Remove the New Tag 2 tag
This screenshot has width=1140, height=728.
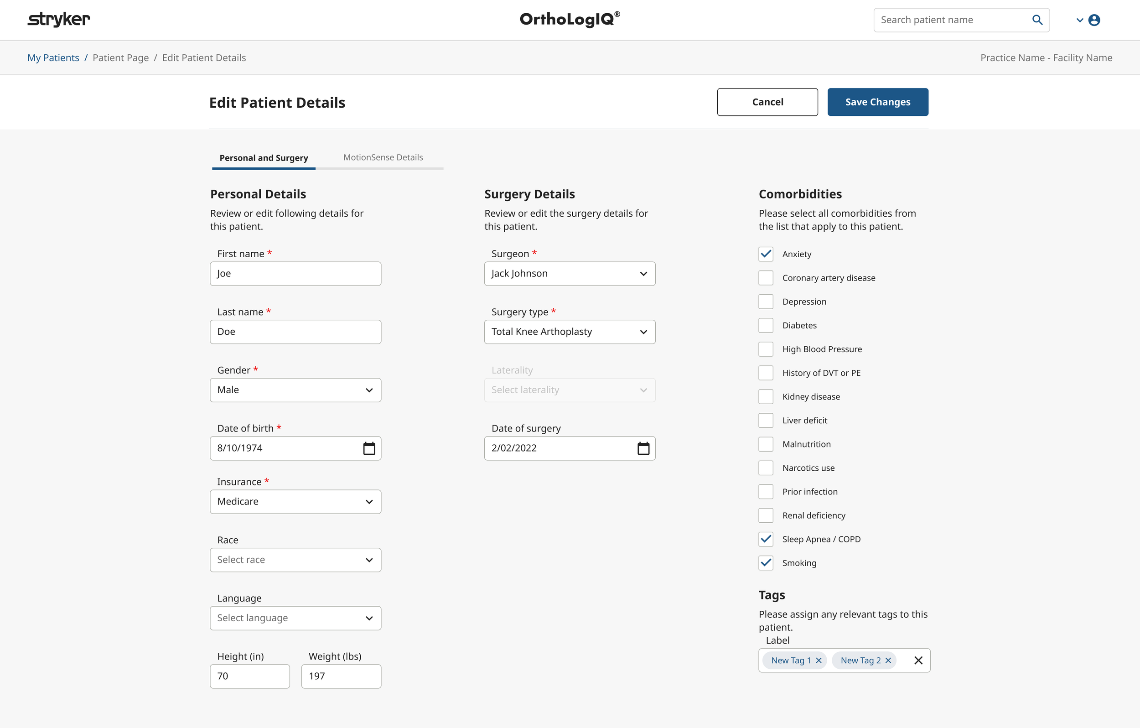(888, 660)
